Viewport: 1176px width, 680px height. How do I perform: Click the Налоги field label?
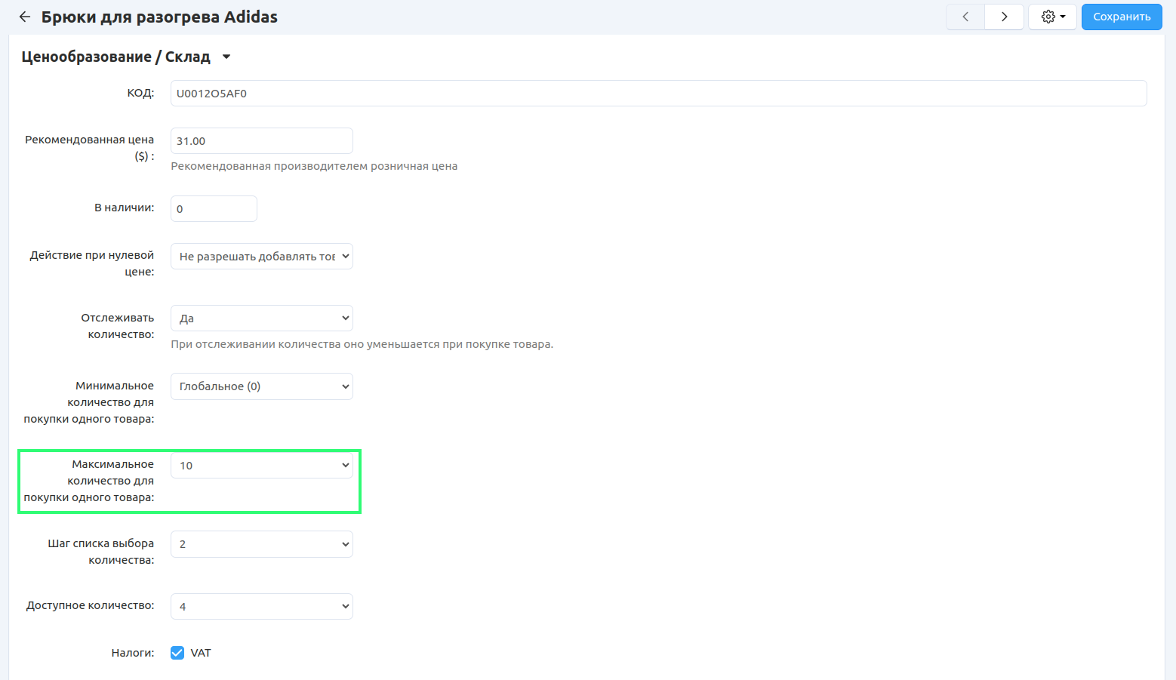tap(132, 653)
